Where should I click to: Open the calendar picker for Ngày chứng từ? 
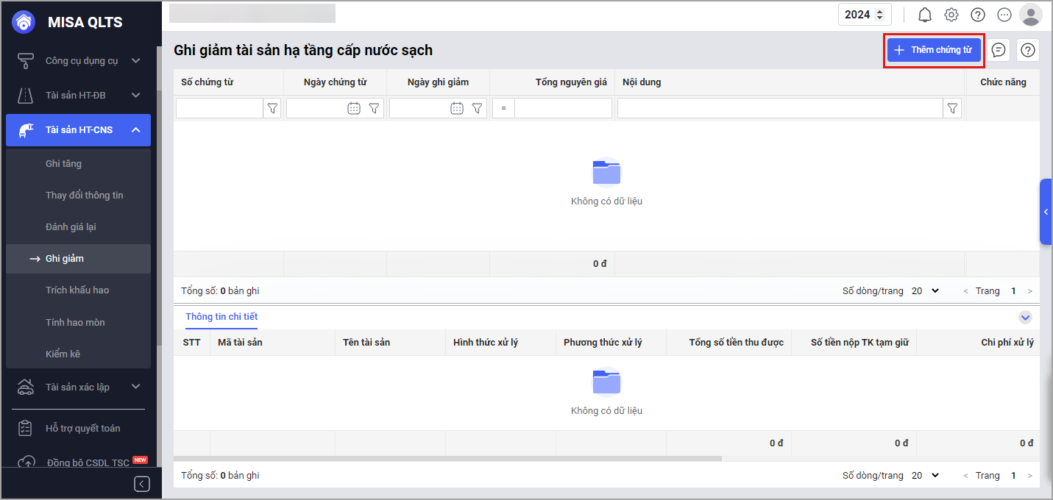354,109
